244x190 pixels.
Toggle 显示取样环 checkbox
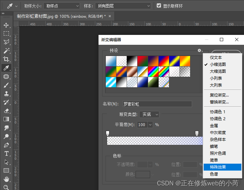pyautogui.click(x=159, y=6)
